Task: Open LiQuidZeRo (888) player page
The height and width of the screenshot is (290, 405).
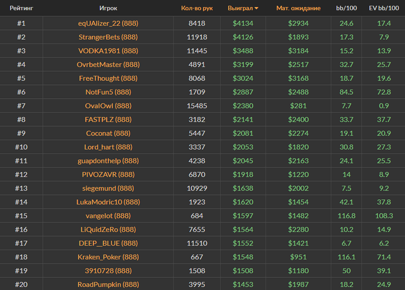Action: coord(108,229)
